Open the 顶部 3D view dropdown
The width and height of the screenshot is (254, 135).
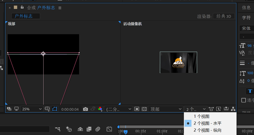click(166, 109)
